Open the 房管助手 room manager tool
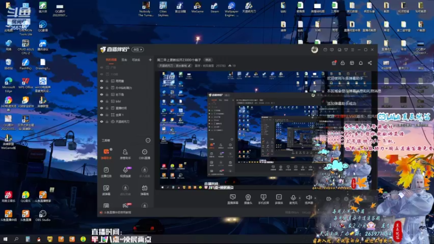 (x=125, y=154)
